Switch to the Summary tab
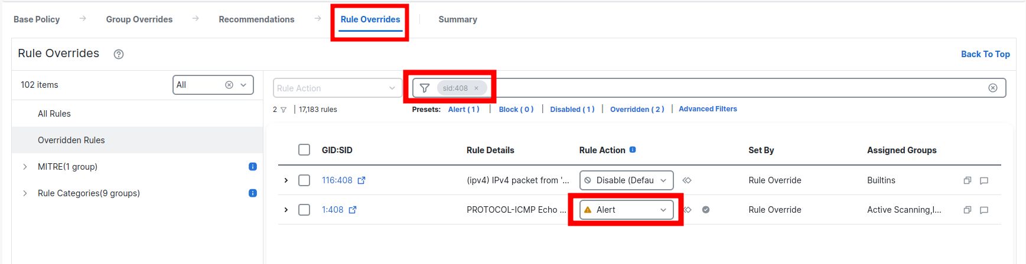This screenshot has width=1026, height=264. click(458, 19)
